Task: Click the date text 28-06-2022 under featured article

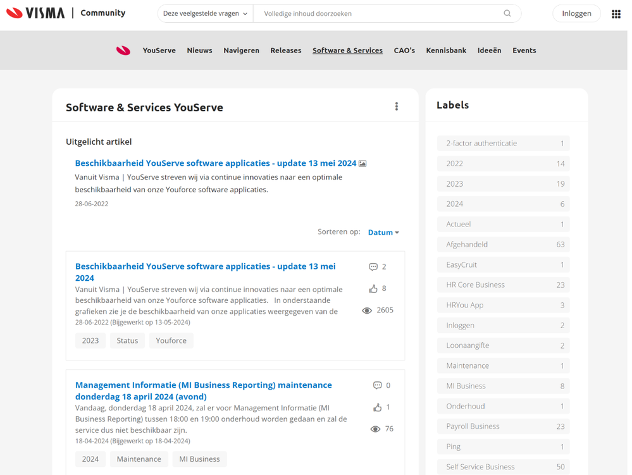Action: pos(92,204)
